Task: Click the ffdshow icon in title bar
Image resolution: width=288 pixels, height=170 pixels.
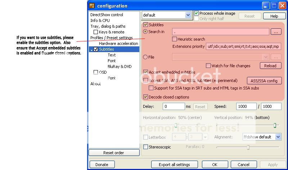Action: click(x=92, y=6)
